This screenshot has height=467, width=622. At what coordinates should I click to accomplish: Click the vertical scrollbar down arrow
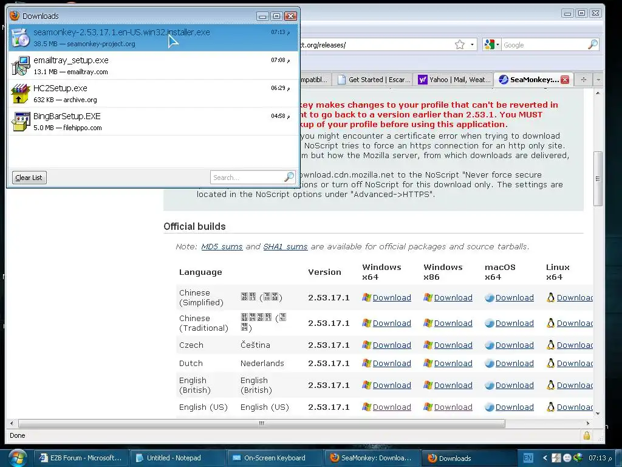pyautogui.click(x=598, y=413)
